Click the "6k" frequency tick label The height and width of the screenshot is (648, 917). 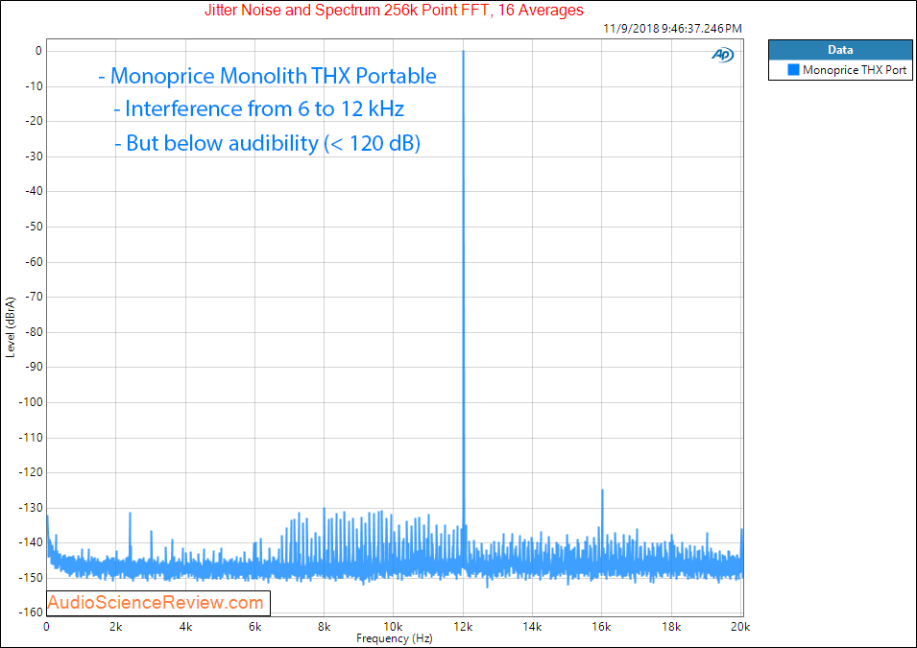click(255, 626)
